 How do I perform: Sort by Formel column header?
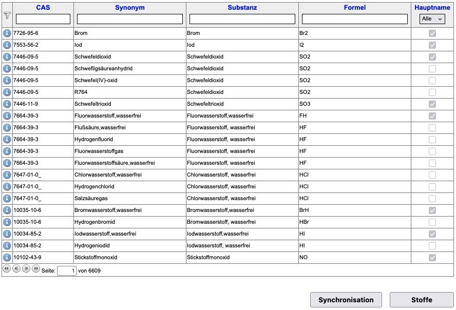[x=354, y=8]
